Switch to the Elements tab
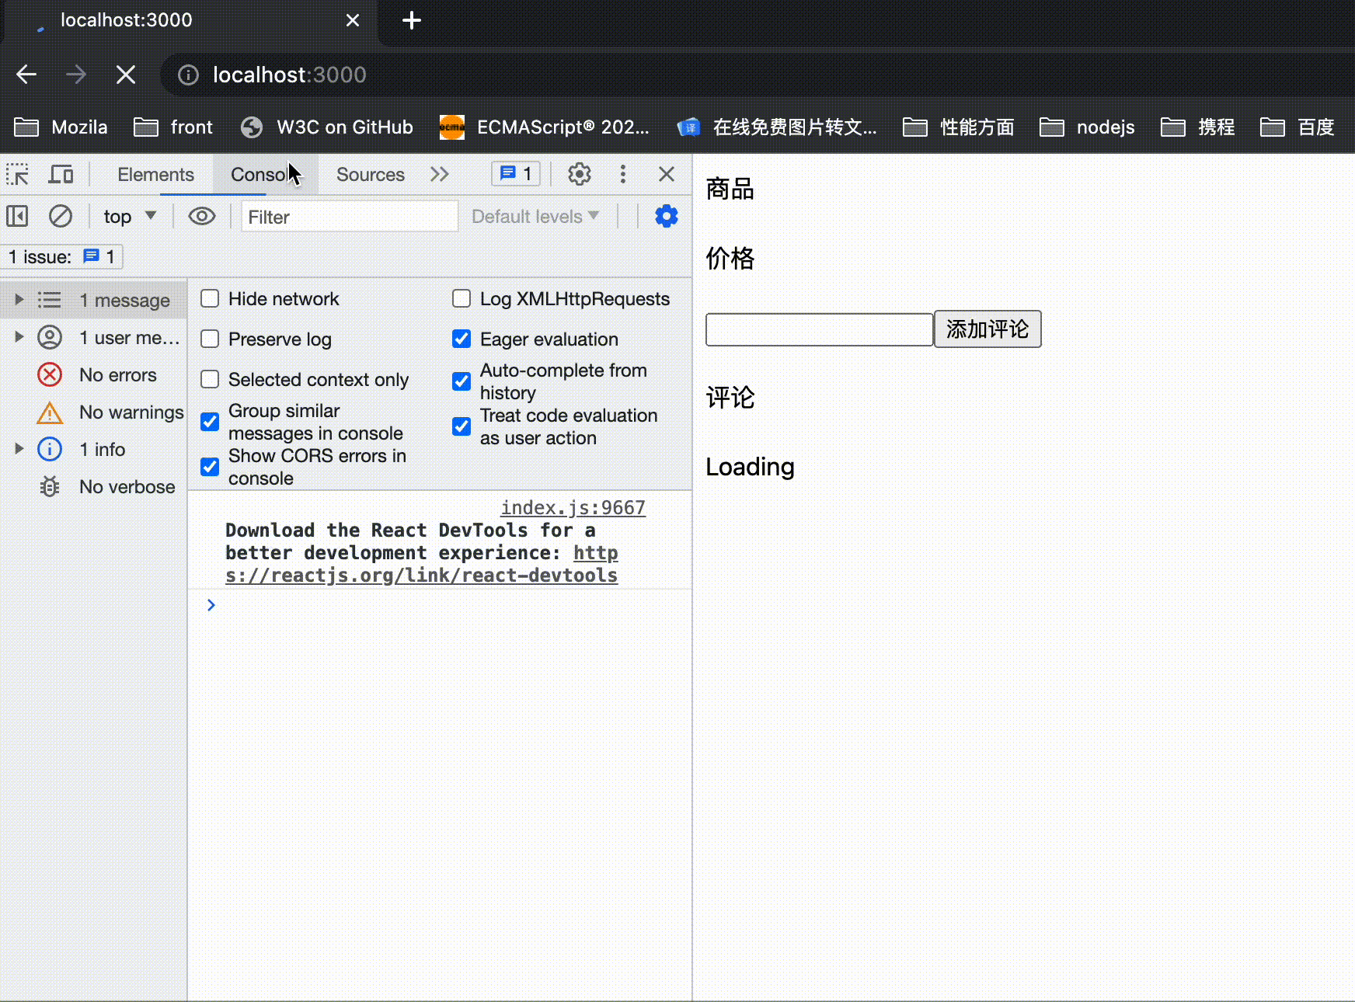1355x1002 pixels. [x=155, y=174]
